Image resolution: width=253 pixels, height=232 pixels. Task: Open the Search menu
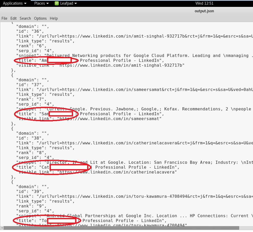click(x=25, y=18)
